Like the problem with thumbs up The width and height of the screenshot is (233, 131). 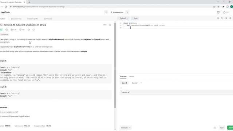point(13,29)
